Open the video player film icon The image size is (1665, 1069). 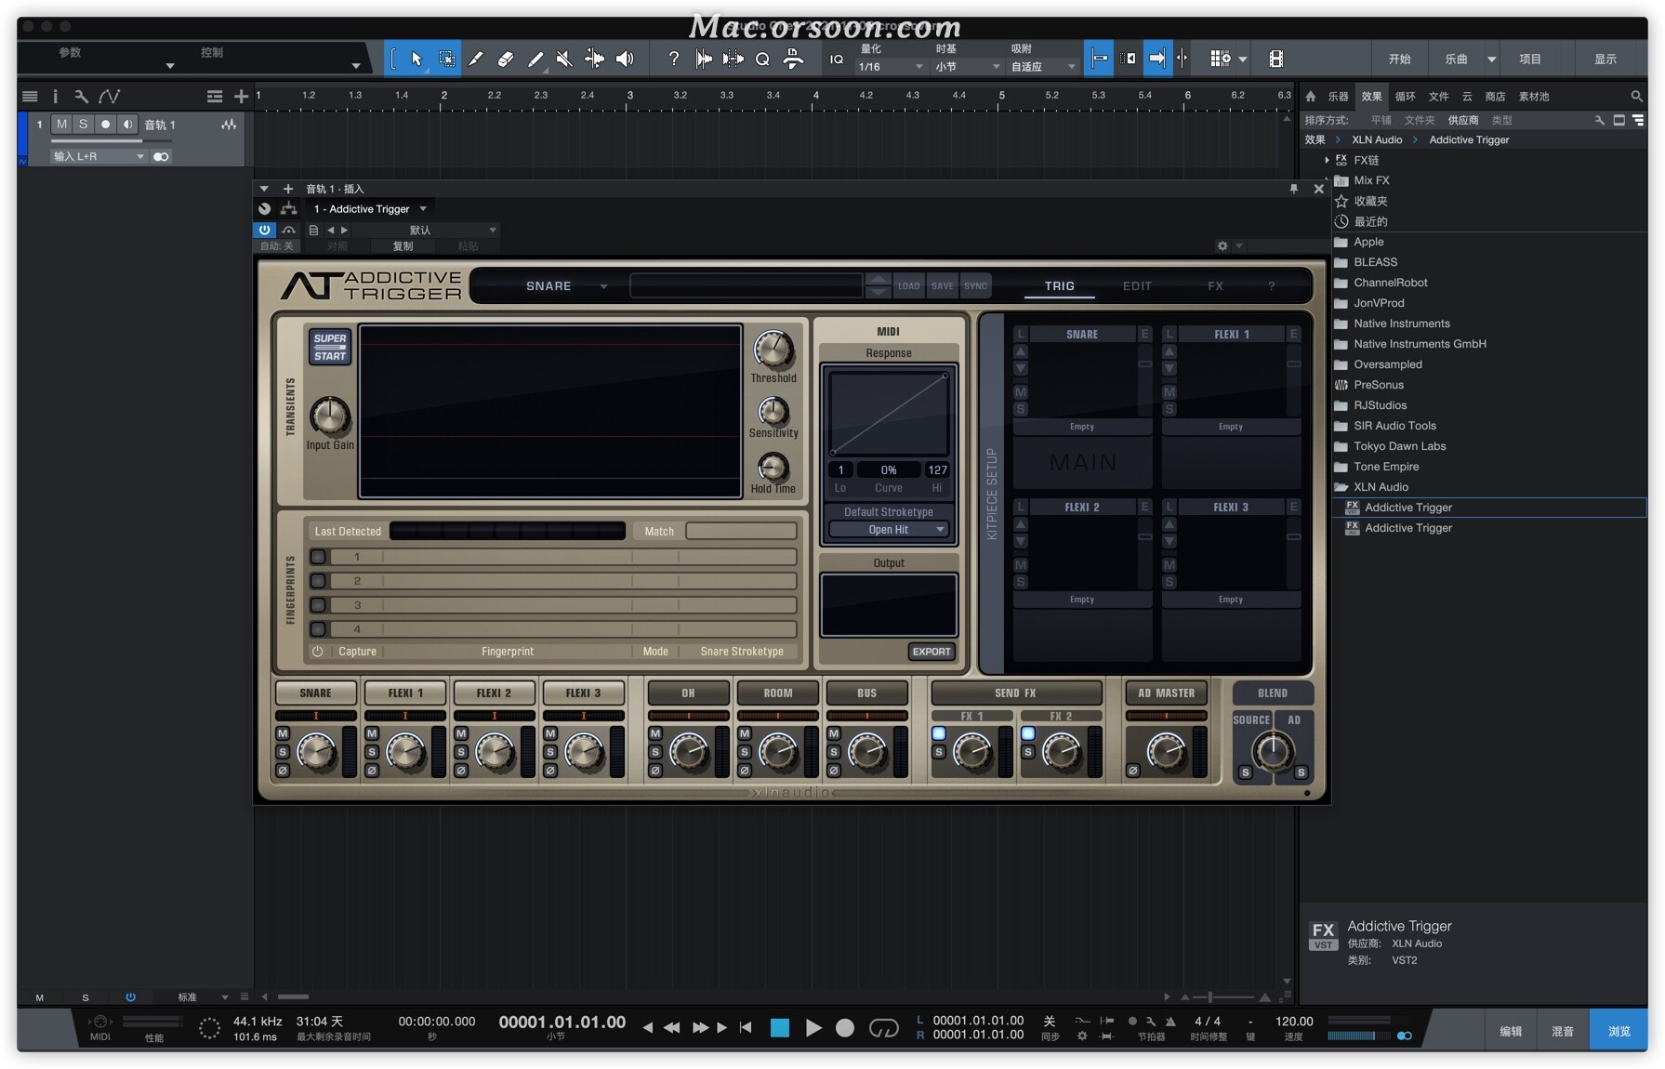[x=1276, y=59]
